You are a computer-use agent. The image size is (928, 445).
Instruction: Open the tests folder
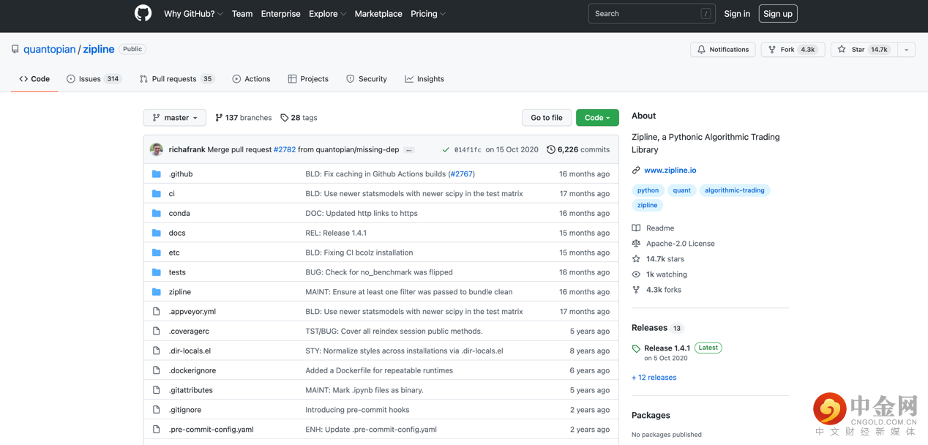coord(177,272)
